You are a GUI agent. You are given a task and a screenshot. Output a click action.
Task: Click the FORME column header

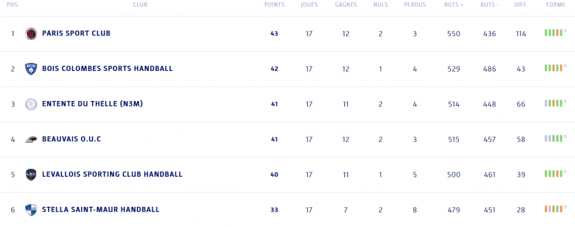(555, 5)
